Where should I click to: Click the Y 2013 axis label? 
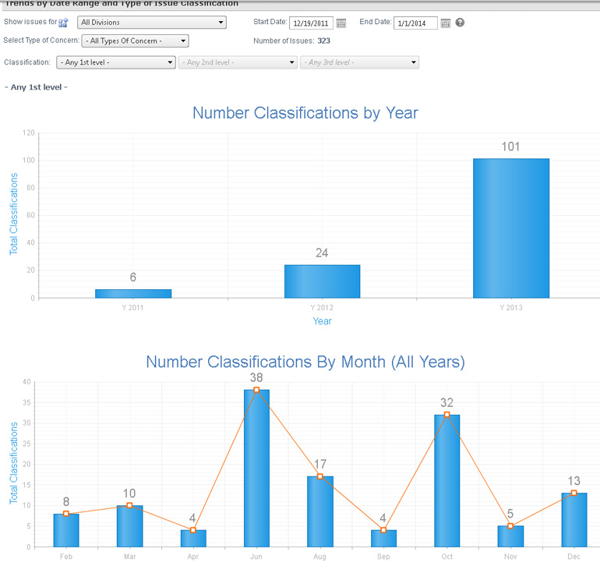pos(511,308)
